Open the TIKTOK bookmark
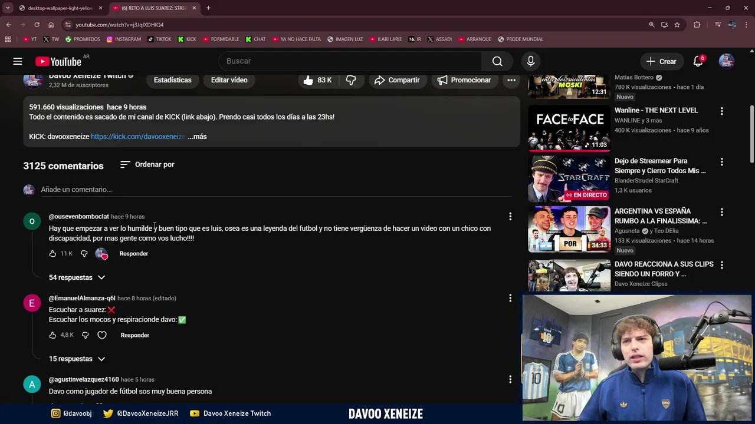 (159, 39)
